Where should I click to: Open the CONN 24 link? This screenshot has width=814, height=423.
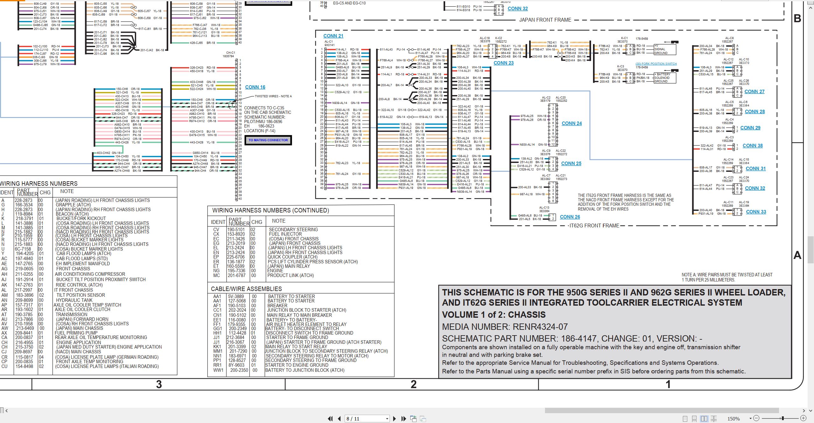point(572,123)
